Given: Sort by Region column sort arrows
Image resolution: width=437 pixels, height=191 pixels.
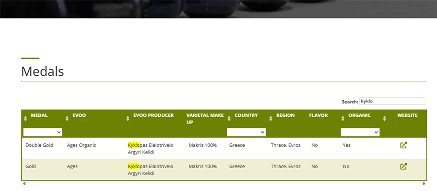Looking at the screenshot, I should click(x=270, y=119).
